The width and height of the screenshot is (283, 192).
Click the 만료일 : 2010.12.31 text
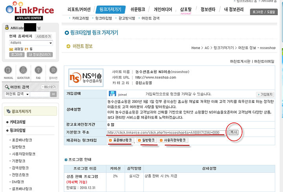click(x=81, y=188)
